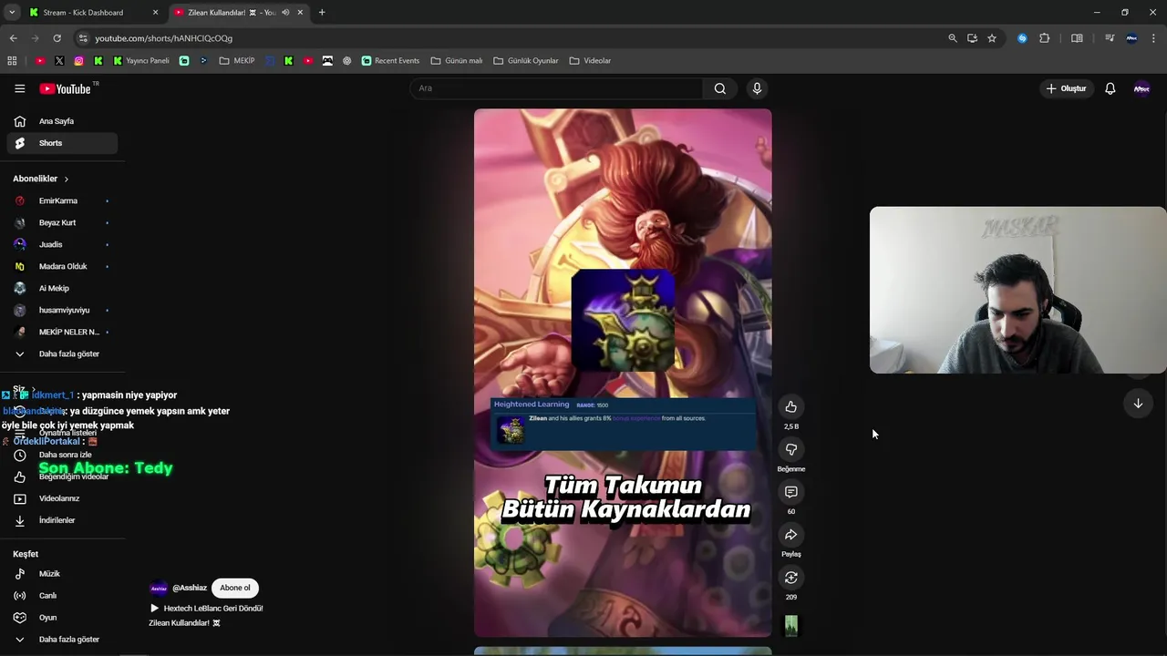Reload the current page
The height and width of the screenshot is (656, 1167).
(x=57, y=38)
